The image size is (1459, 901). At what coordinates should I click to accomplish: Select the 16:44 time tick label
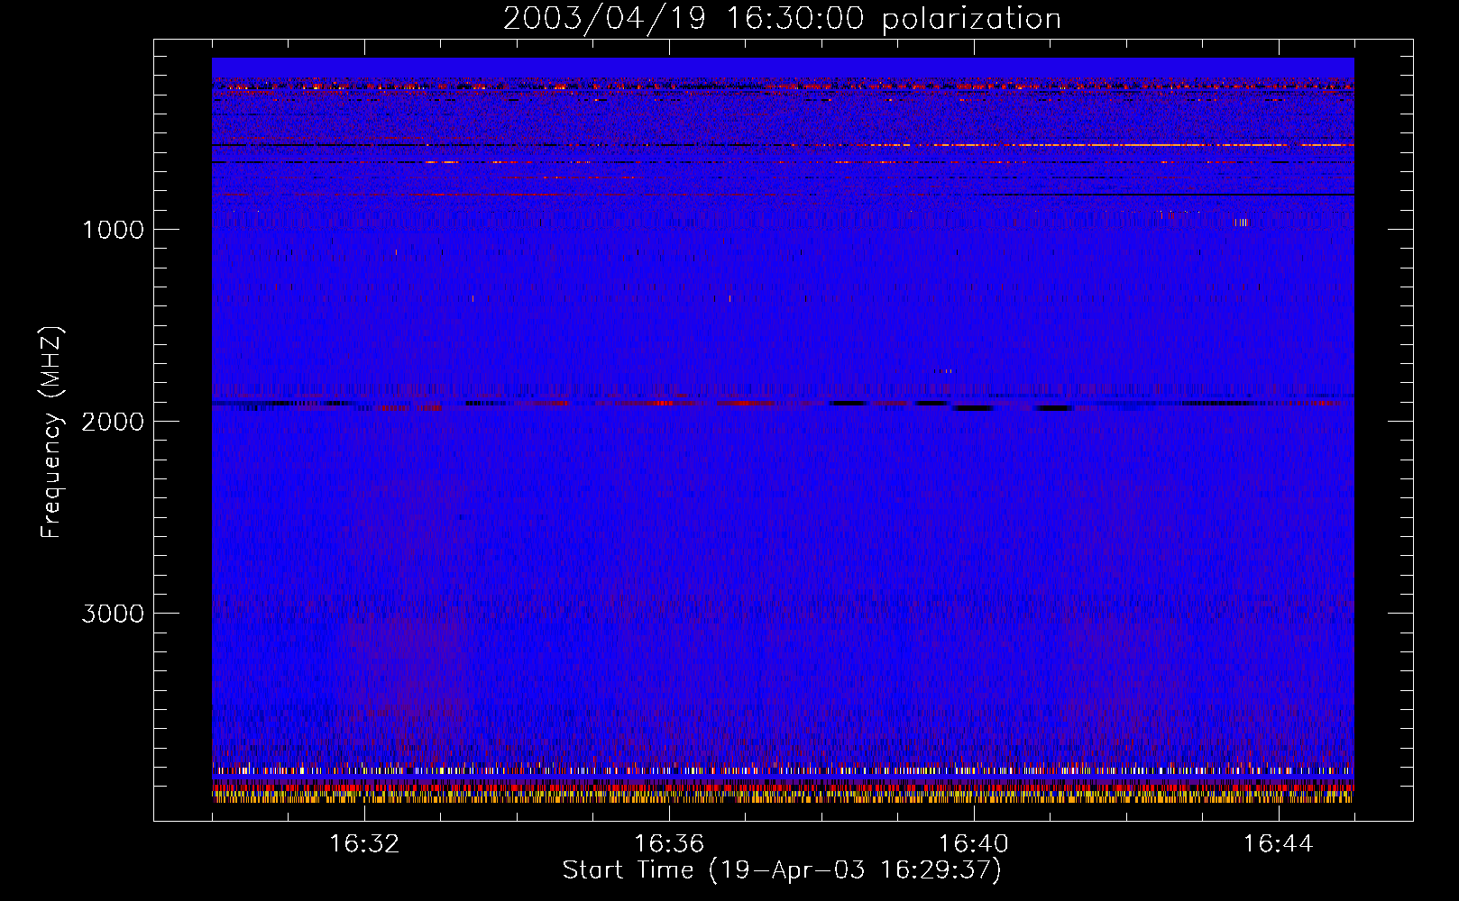(x=1278, y=844)
